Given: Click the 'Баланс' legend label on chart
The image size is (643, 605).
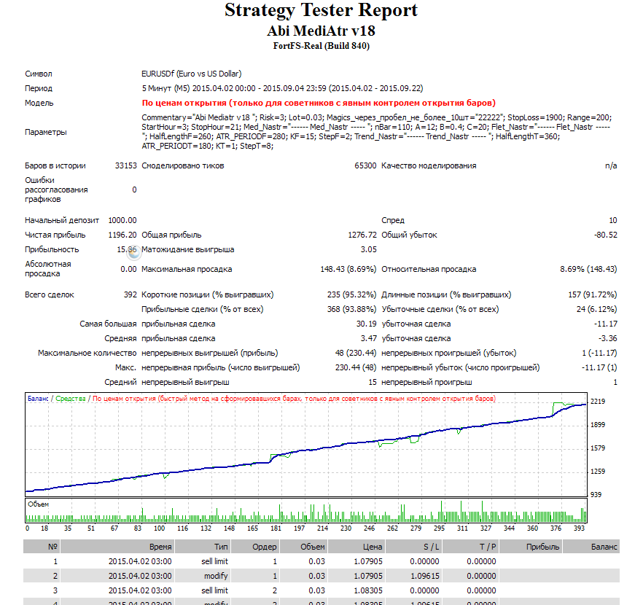Looking at the screenshot, I should pyautogui.click(x=38, y=399).
